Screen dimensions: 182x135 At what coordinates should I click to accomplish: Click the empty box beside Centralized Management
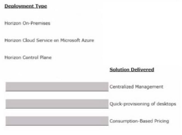57,87
